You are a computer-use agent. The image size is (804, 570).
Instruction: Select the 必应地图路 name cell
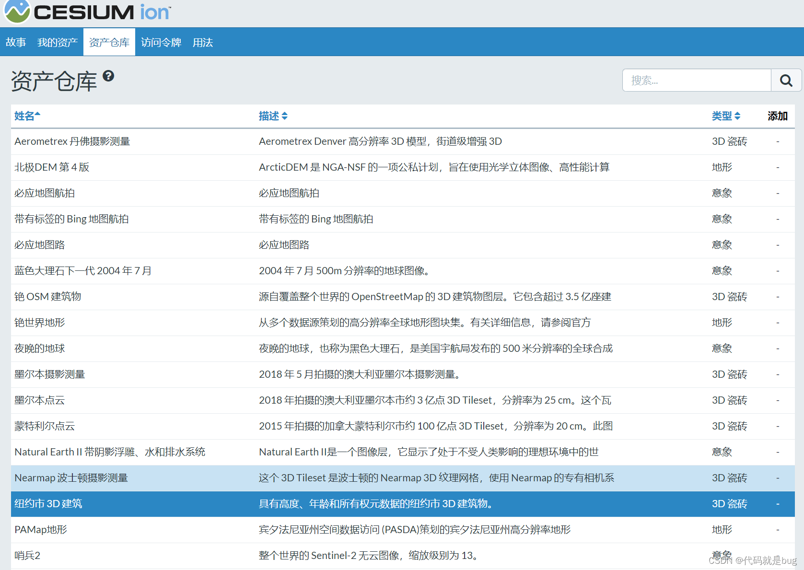(40, 245)
